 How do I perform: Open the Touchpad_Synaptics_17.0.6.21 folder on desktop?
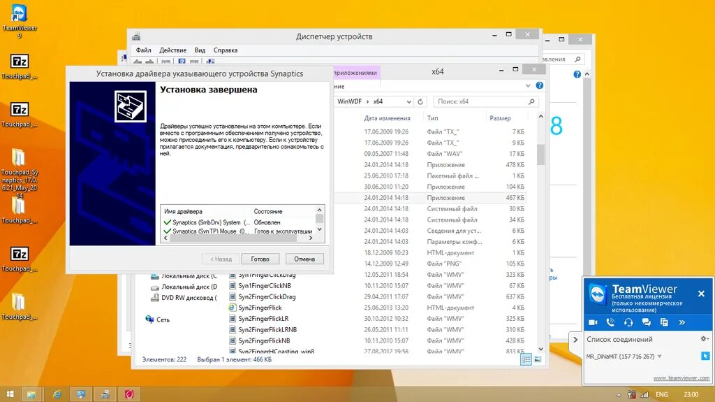point(19,173)
